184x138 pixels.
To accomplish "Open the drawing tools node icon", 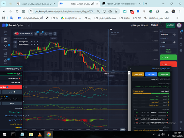I will tap(46, 33).
